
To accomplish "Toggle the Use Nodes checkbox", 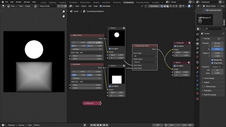I will (101, 6).
